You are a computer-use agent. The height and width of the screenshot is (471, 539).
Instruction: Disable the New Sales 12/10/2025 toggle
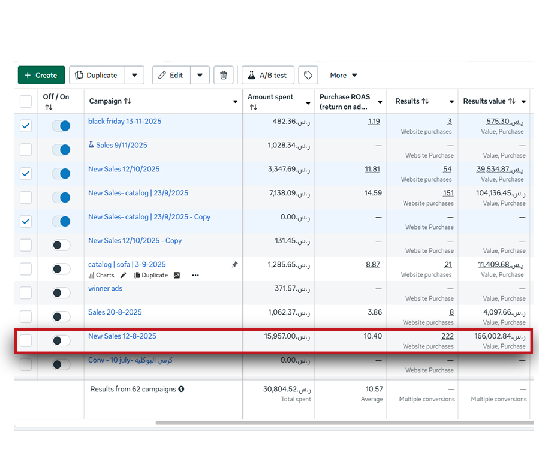click(61, 174)
